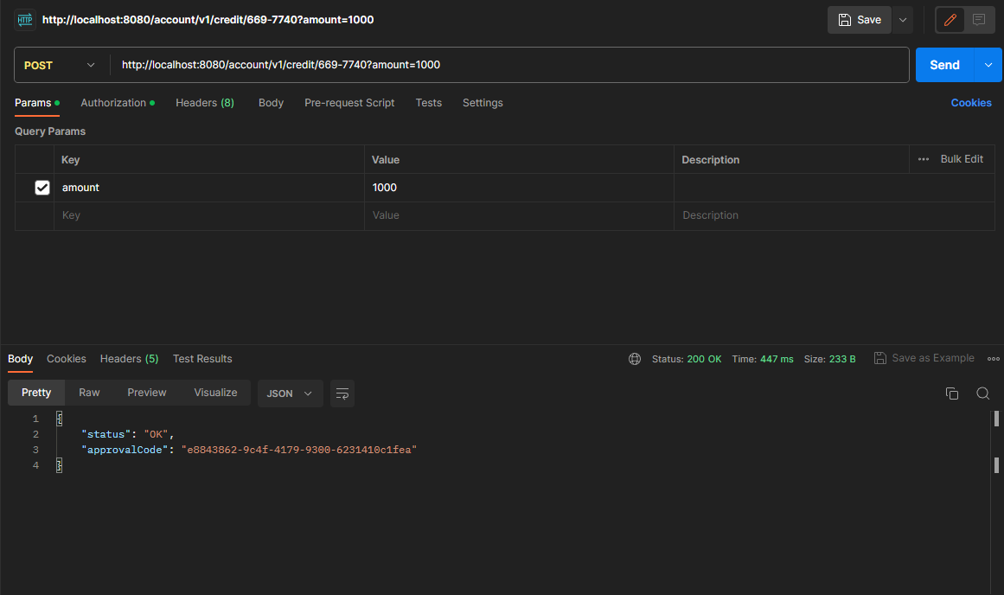Click the network globe icon
Image resolution: width=1004 pixels, height=595 pixels.
pos(635,359)
